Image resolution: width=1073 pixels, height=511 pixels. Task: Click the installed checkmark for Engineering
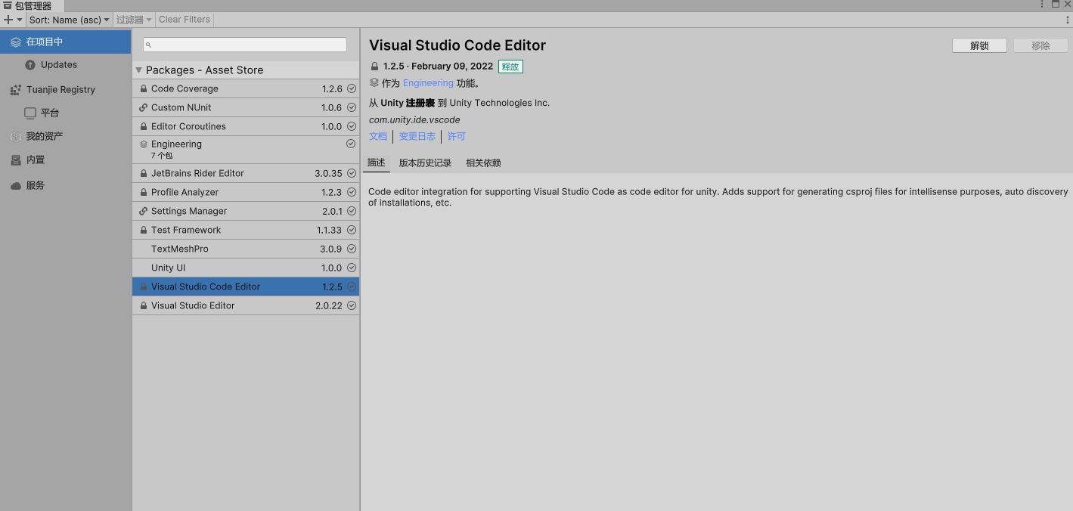point(351,144)
